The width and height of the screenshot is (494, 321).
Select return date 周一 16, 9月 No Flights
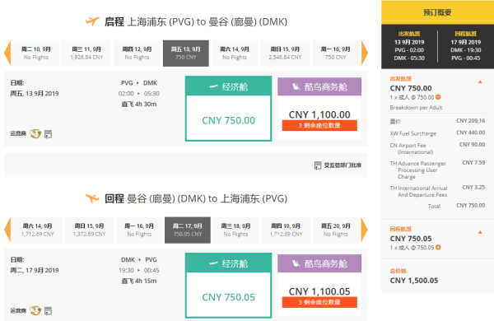point(139,230)
